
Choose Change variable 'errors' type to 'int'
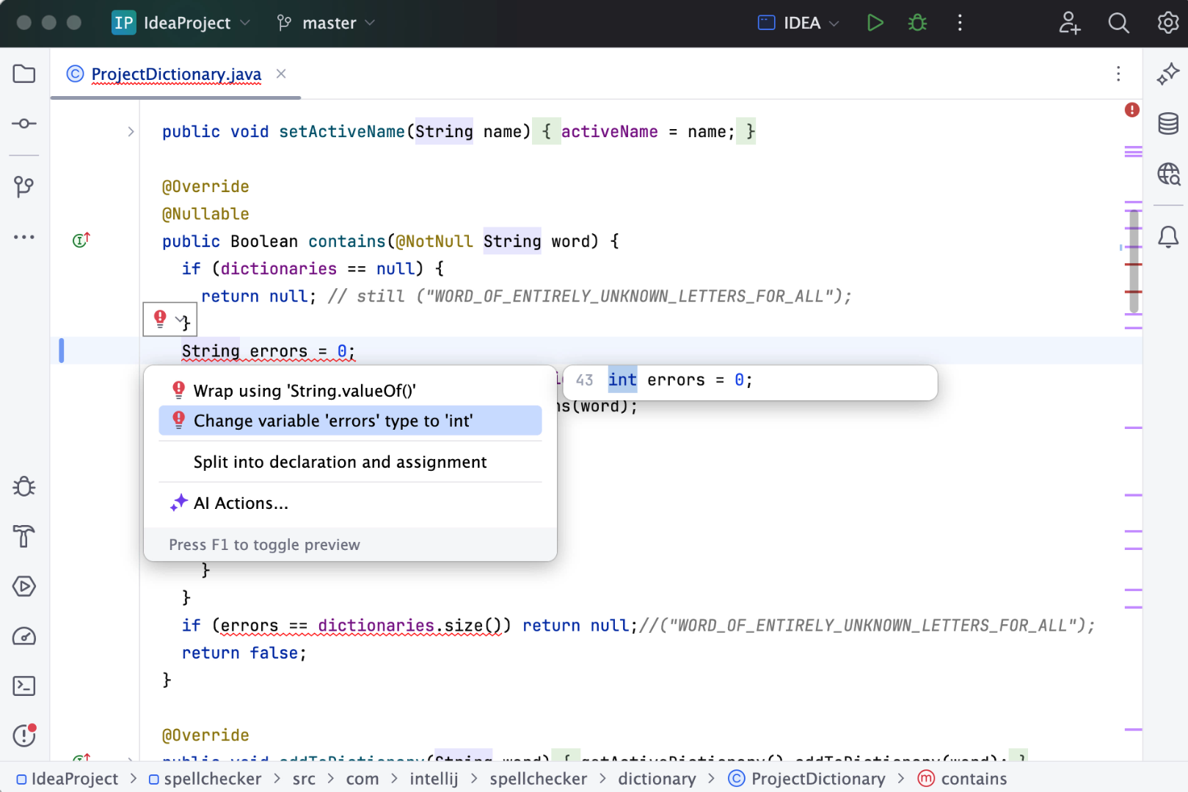click(350, 420)
